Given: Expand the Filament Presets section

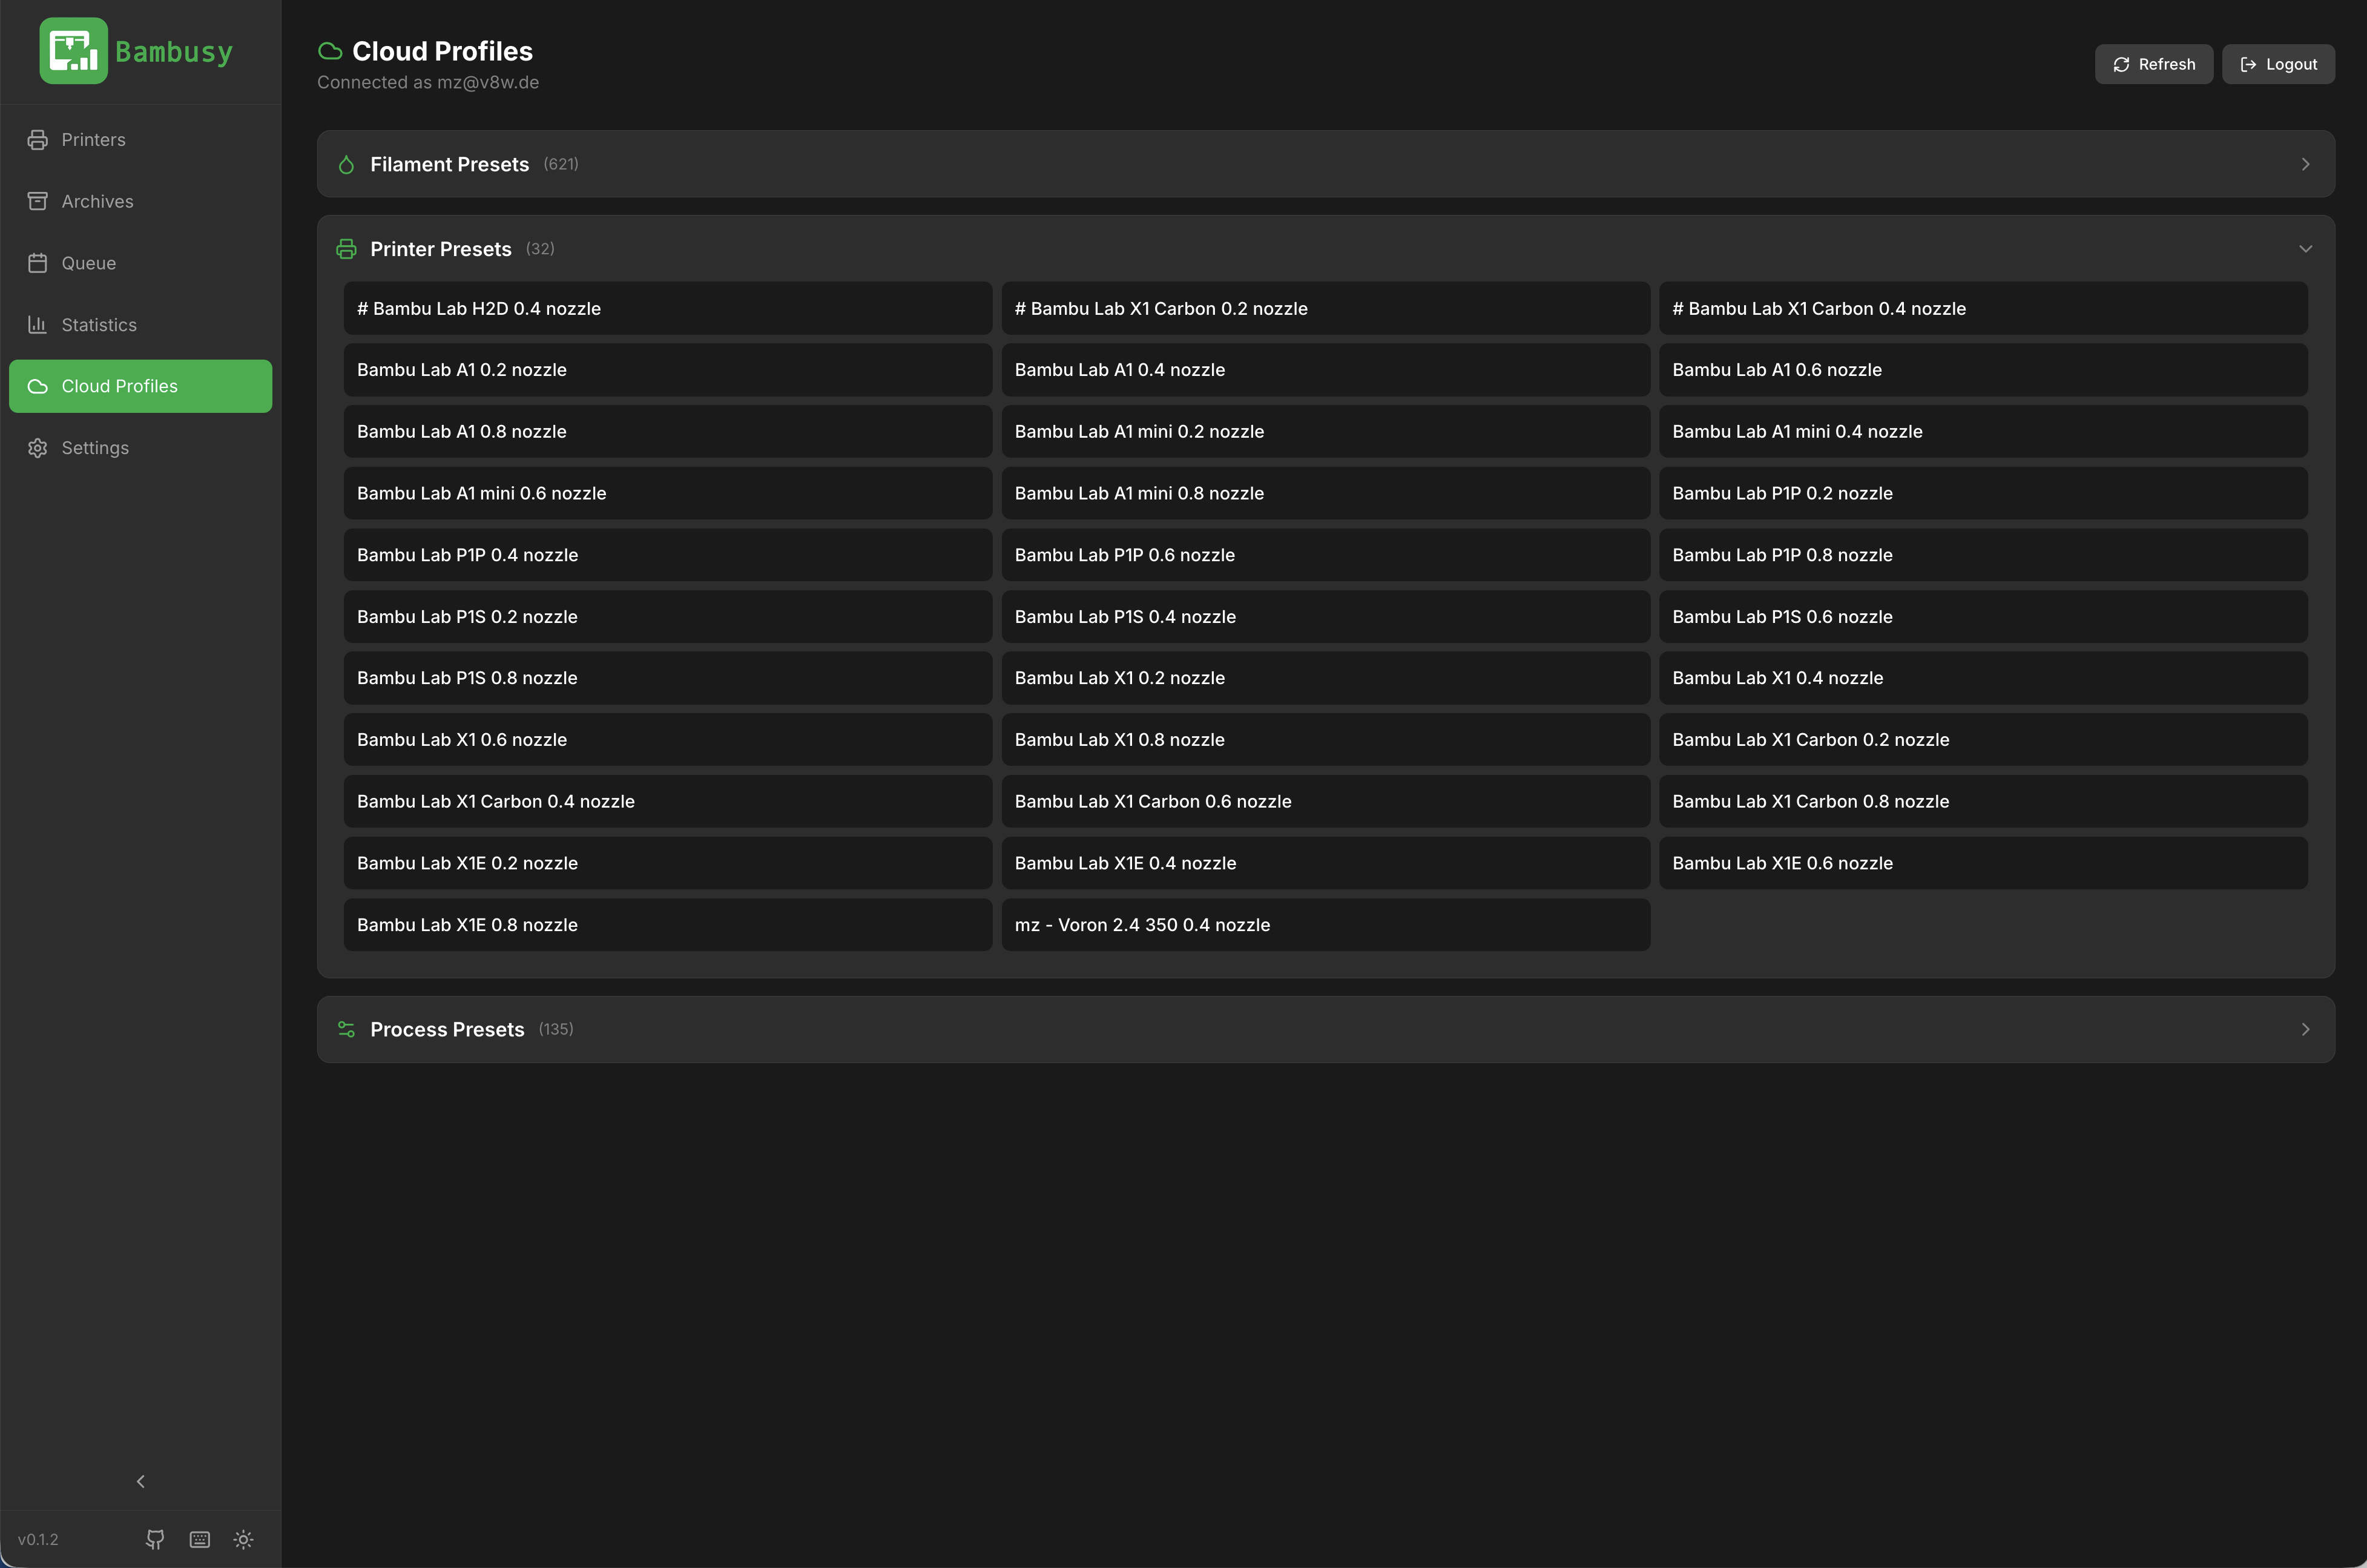Looking at the screenshot, I should (1326, 164).
